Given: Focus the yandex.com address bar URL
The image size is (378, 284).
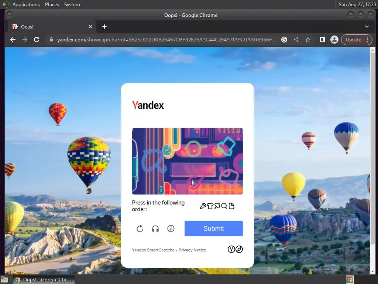Looking at the screenshot, I should 167,40.
